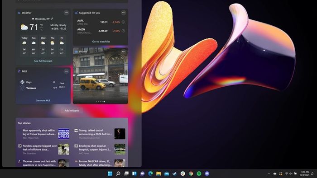317x178 pixels.
Task: Open the Windows Start button
Action: [110, 173]
